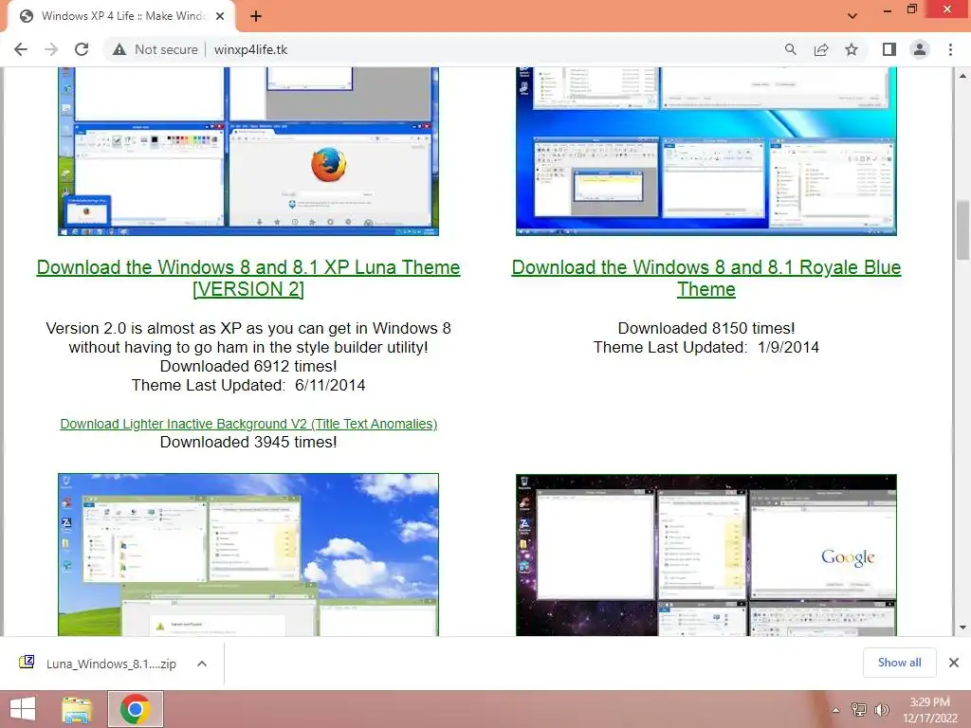Expand options for Luna_Windows_8.1 zip download
This screenshot has height=728, width=971.
click(x=202, y=664)
